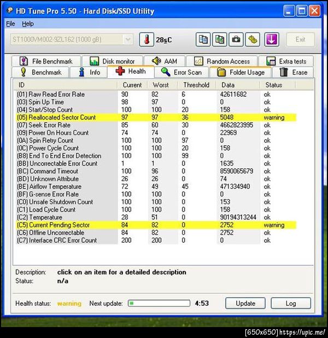Open the Help menu
Viewport: 328px width, 338px height.
pos(28,24)
